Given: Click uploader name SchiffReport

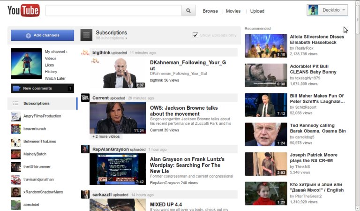Looking at the screenshot, I should tap(306, 107).
